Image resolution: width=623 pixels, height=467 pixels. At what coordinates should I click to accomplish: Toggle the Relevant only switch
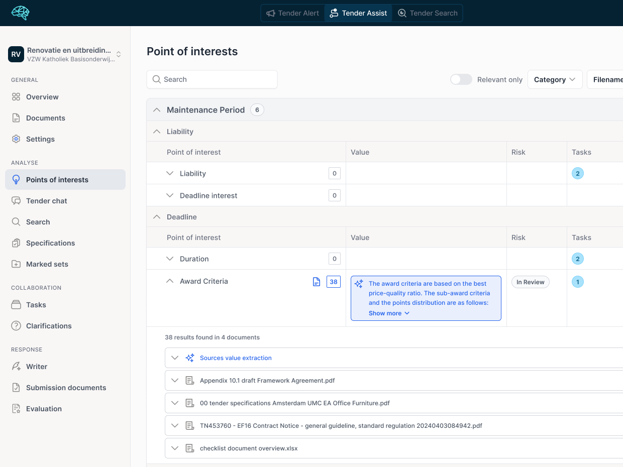pyautogui.click(x=461, y=79)
